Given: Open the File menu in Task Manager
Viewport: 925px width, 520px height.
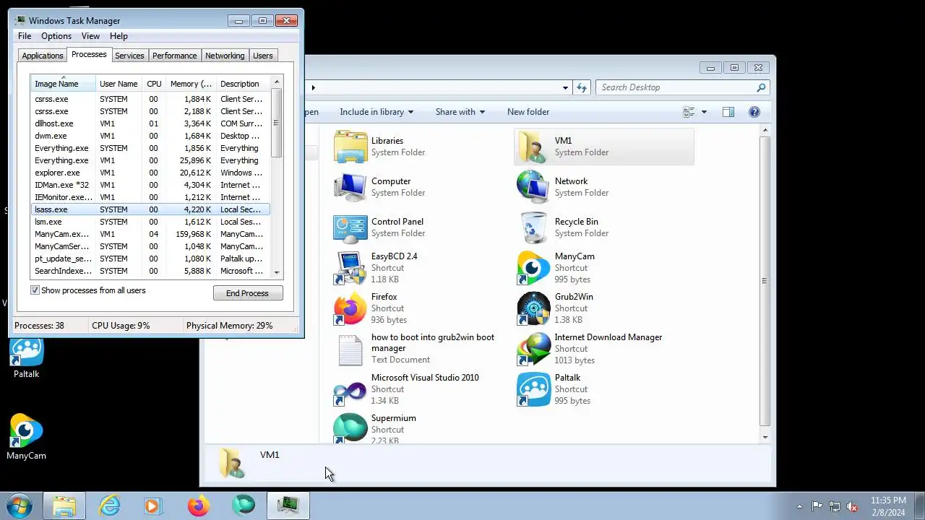Looking at the screenshot, I should coord(25,36).
